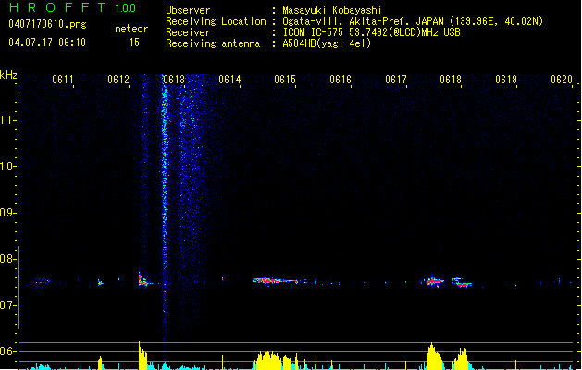Click the 0619 time marker
The width and height of the screenshot is (582, 370).
coord(506,80)
